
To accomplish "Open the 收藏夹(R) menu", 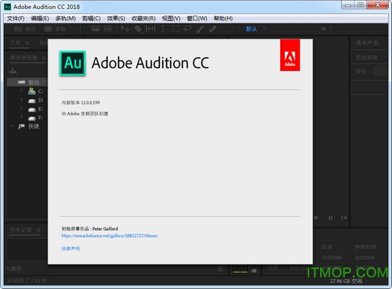I will point(144,18).
